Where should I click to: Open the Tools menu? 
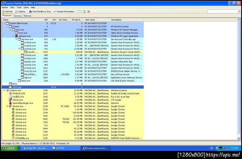[19, 7]
